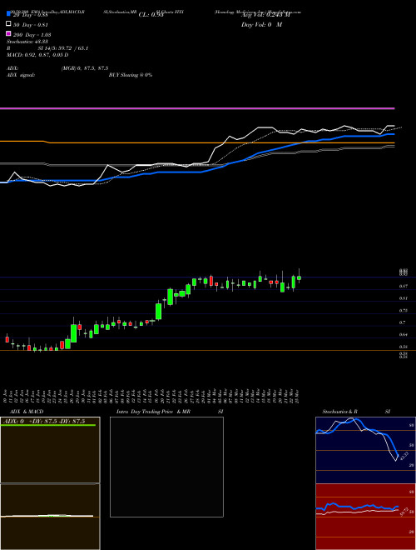Click the thick blue 20 Day EMA line
The height and width of the screenshot is (550, 416).
pyautogui.click(x=197, y=172)
